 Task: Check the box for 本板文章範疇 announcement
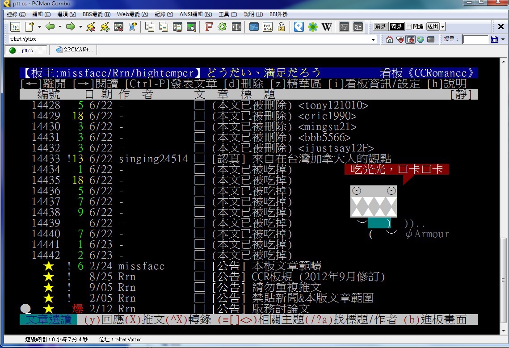tap(200, 266)
